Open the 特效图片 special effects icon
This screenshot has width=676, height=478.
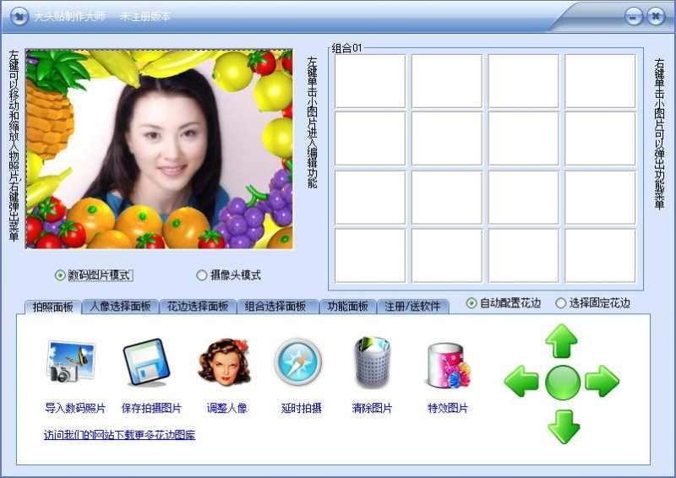click(448, 363)
